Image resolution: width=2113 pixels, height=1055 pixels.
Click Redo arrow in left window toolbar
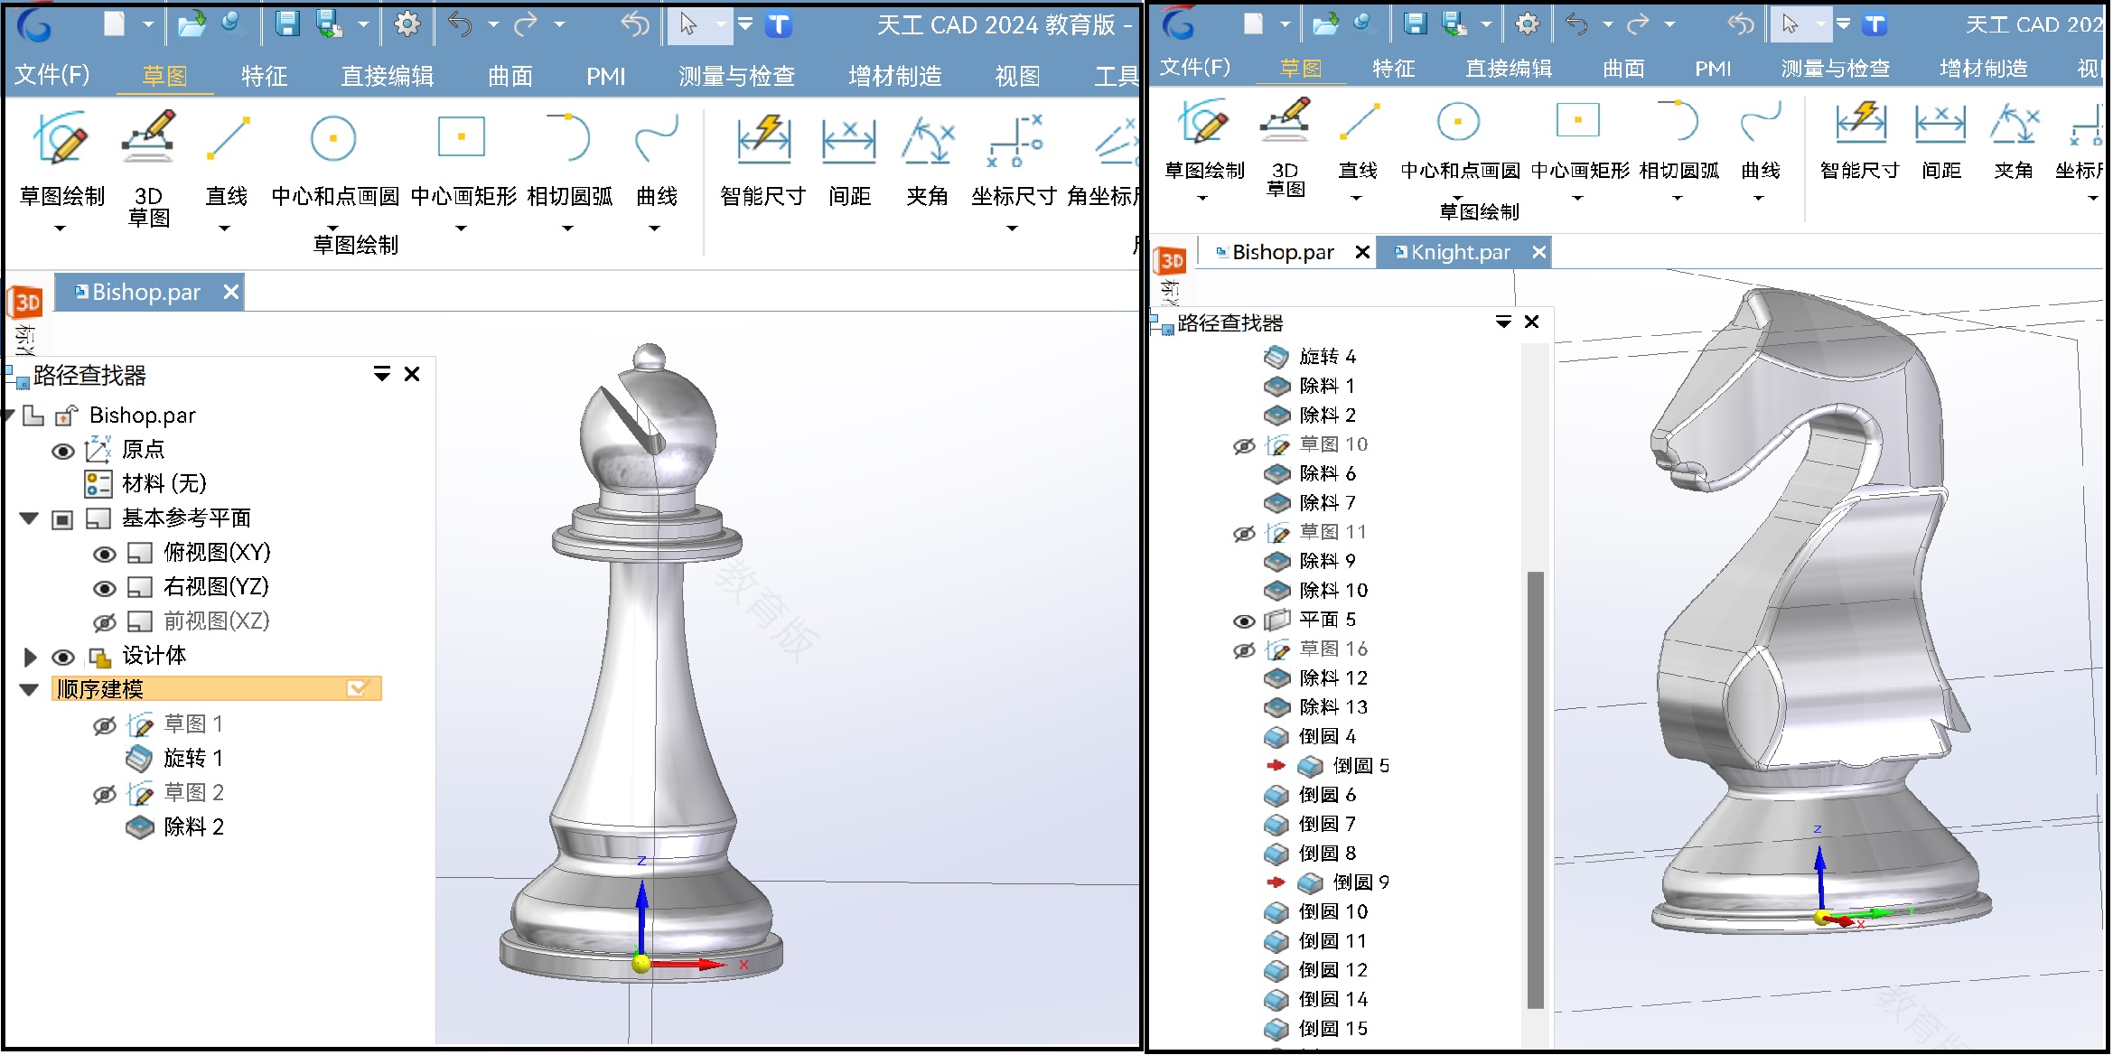click(526, 24)
